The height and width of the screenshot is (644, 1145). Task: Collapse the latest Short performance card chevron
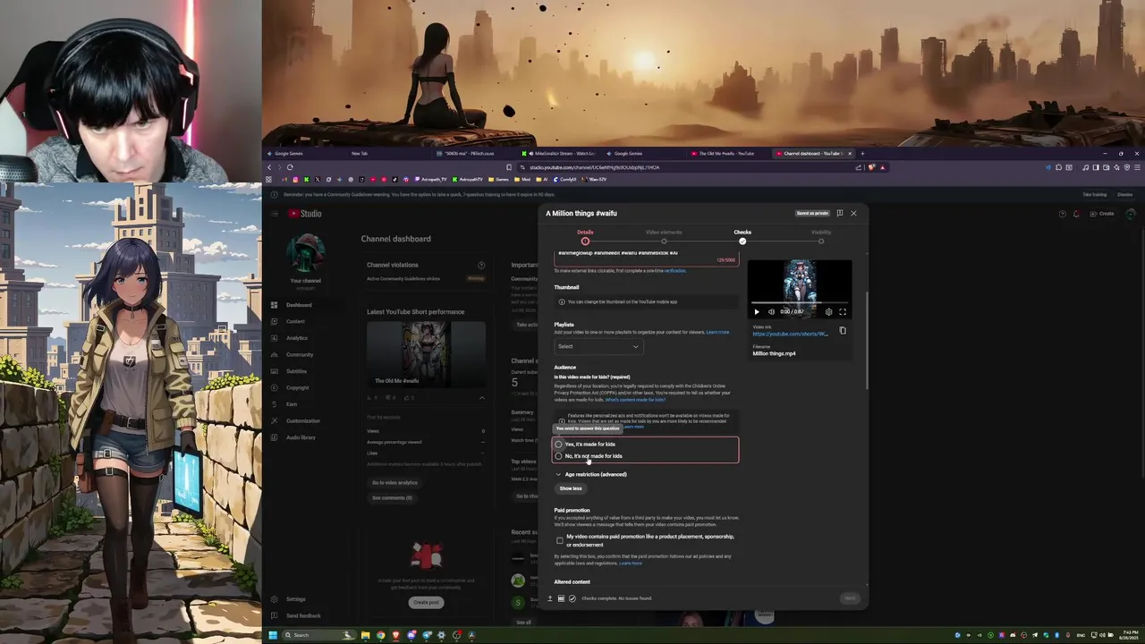click(x=481, y=397)
